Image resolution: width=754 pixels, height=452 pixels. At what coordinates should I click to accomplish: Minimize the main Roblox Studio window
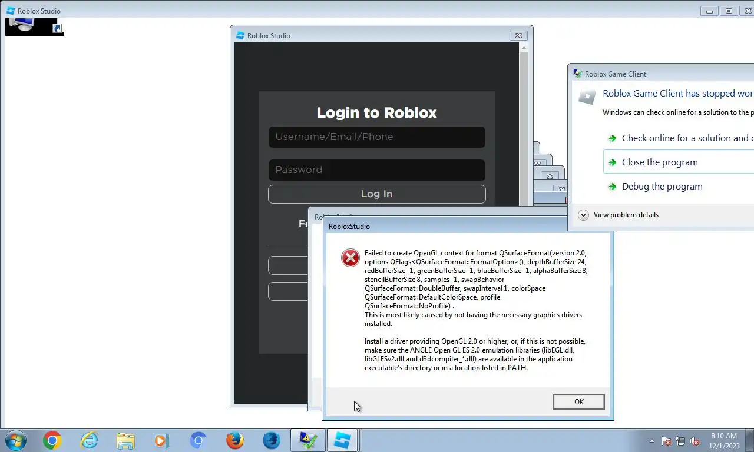coord(710,11)
